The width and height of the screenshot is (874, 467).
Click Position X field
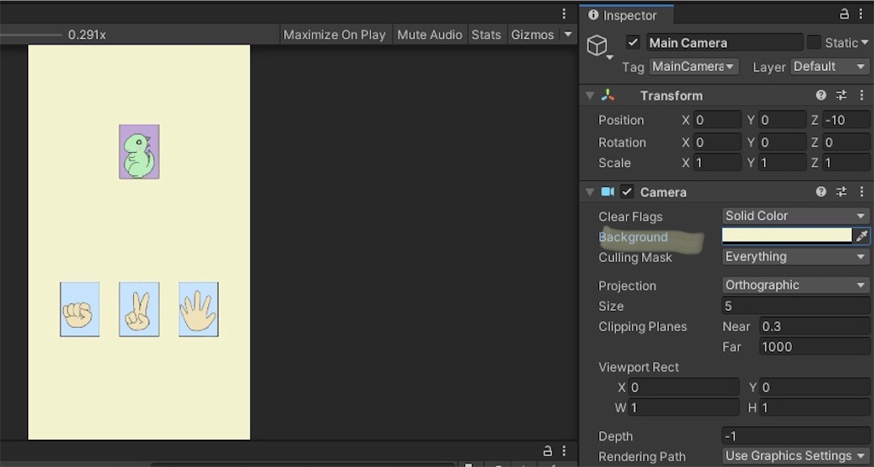(717, 120)
